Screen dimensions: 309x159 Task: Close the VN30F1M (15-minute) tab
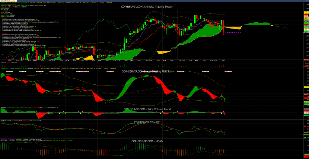pyautogui.click(x=16, y=1)
